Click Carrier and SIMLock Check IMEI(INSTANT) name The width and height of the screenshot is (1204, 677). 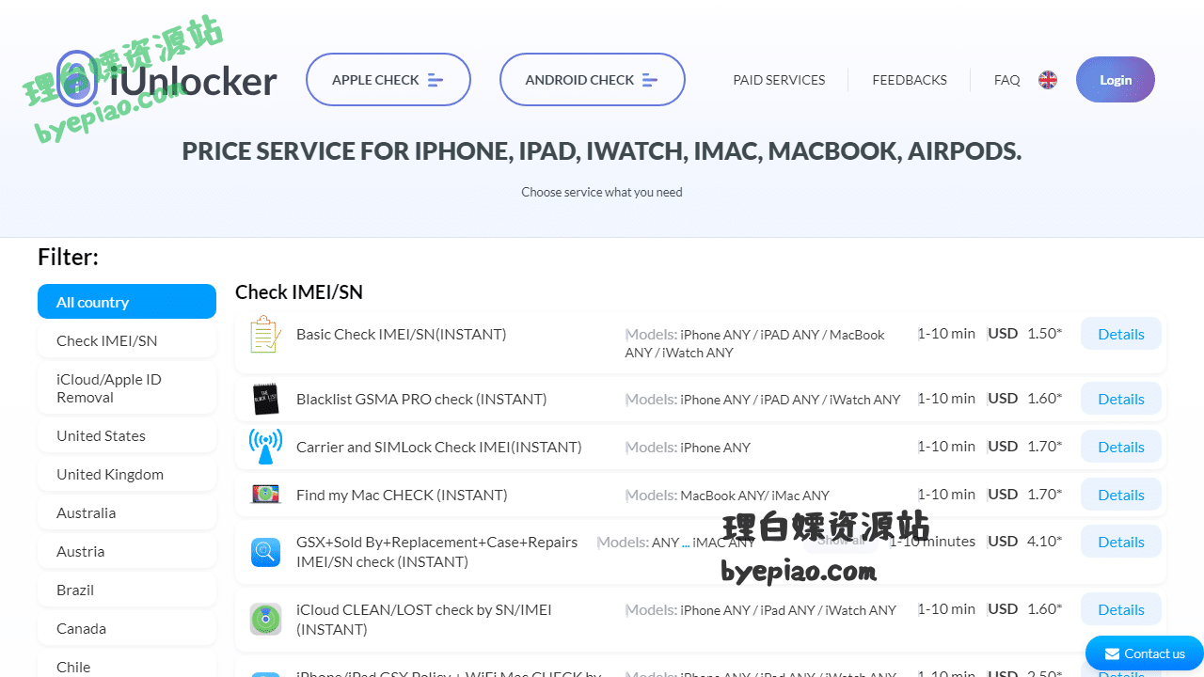(439, 447)
